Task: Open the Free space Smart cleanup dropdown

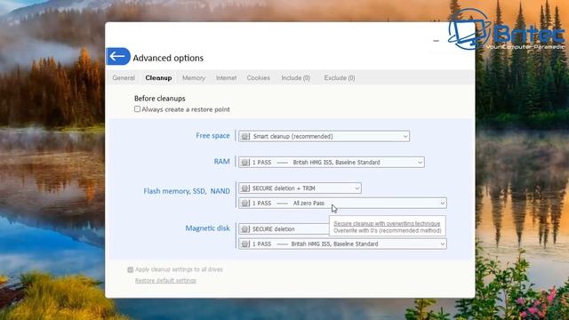Action: tap(324, 136)
